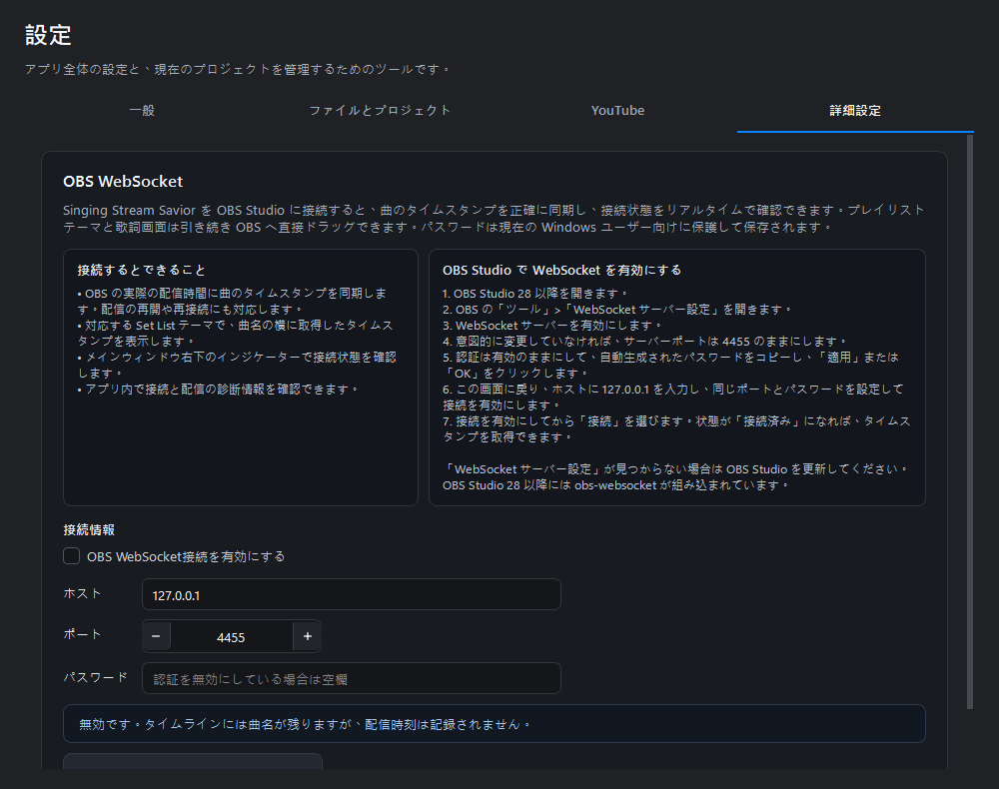Viewport: 999px width, 789px height.
Task: Open the ファイルとプロジェクト tab
Action: [x=380, y=110]
